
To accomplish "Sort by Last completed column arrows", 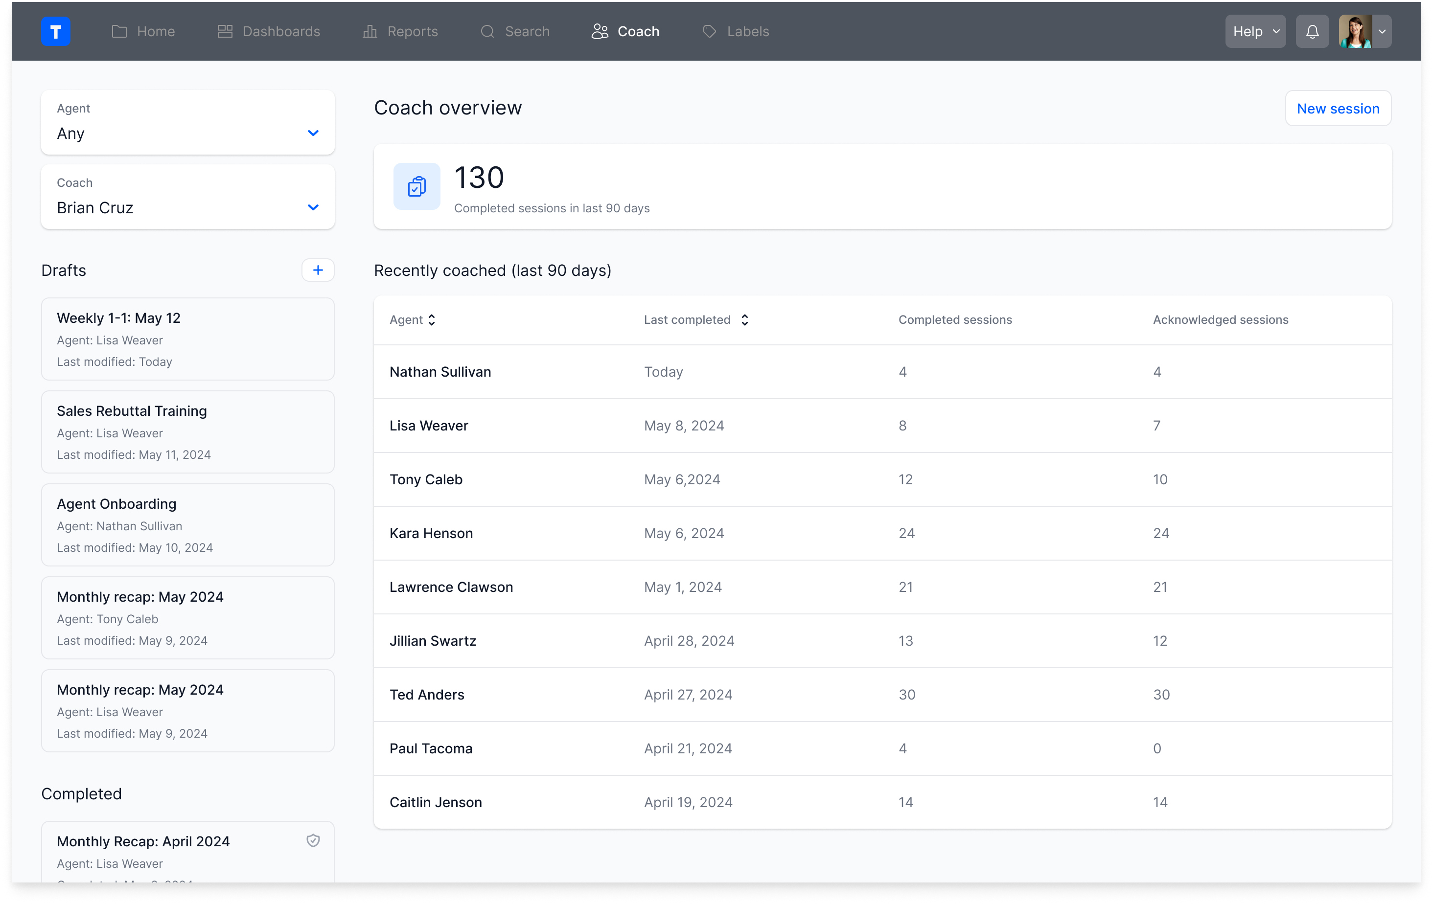I will (744, 320).
